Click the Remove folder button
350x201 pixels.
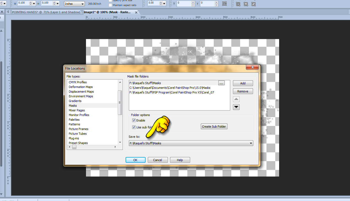click(x=243, y=91)
